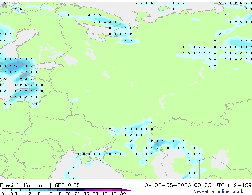
Task: Click the '10' precipitation value on the map
Action: (x=16, y=66)
